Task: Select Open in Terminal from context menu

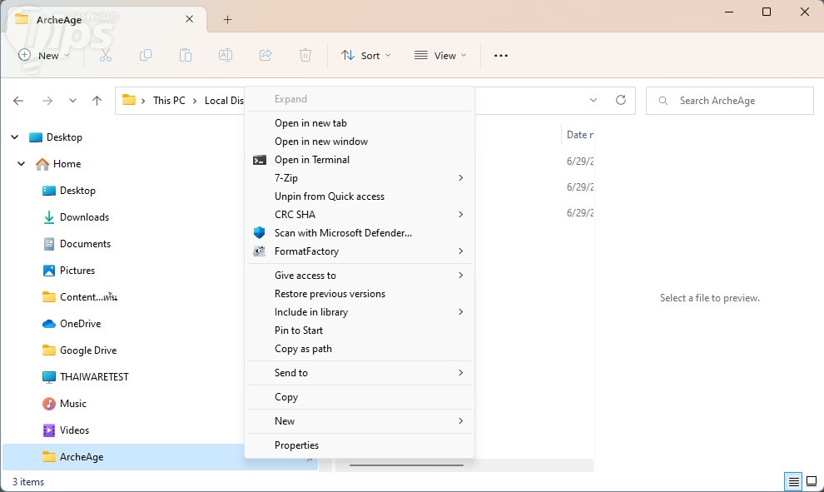Action: pos(312,160)
